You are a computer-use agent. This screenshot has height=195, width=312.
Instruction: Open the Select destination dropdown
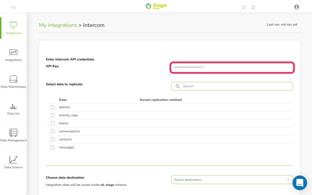tap(232, 180)
